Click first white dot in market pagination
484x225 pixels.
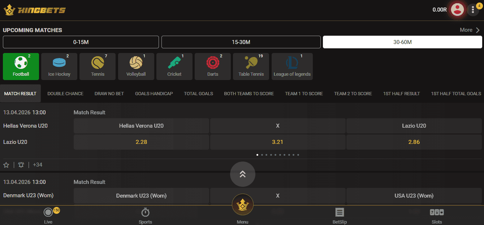click(257, 155)
